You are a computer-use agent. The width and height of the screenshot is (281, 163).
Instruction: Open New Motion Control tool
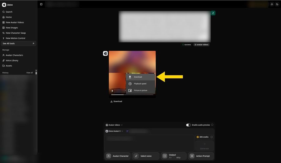[x=14, y=38]
